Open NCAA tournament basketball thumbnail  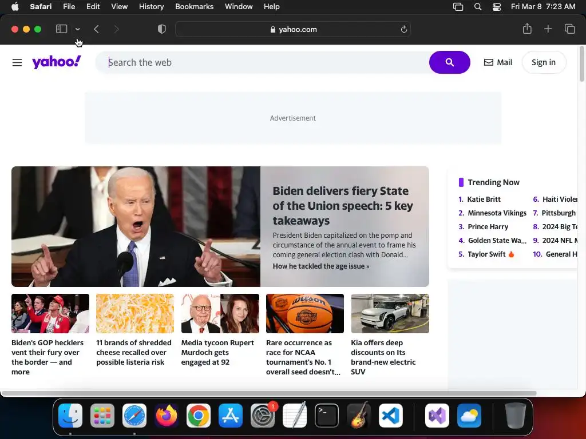coord(305,314)
